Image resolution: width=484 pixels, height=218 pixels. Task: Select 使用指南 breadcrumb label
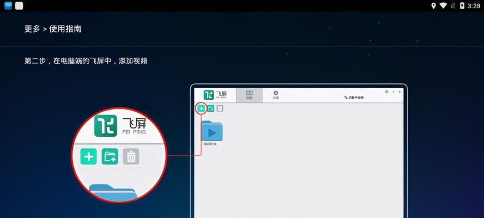65,29
